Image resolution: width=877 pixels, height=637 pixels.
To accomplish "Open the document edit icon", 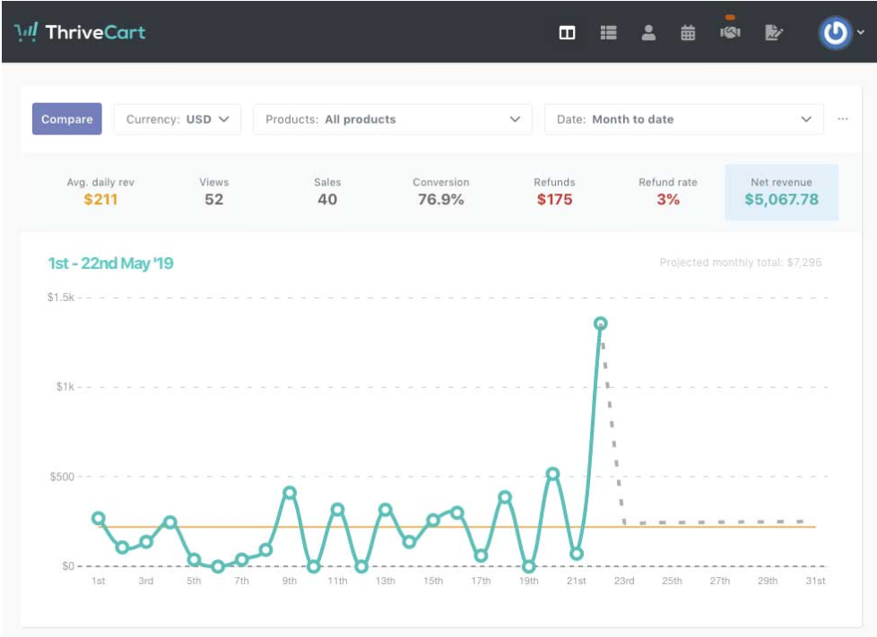I will tap(773, 33).
